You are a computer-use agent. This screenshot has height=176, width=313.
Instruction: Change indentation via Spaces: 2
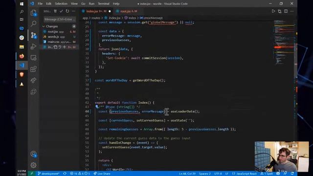(205, 174)
